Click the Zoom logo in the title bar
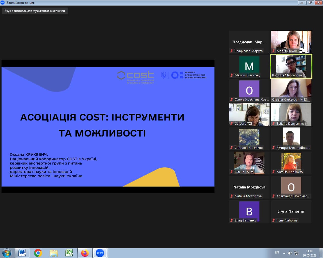323x258 pixels. tap(3, 3)
